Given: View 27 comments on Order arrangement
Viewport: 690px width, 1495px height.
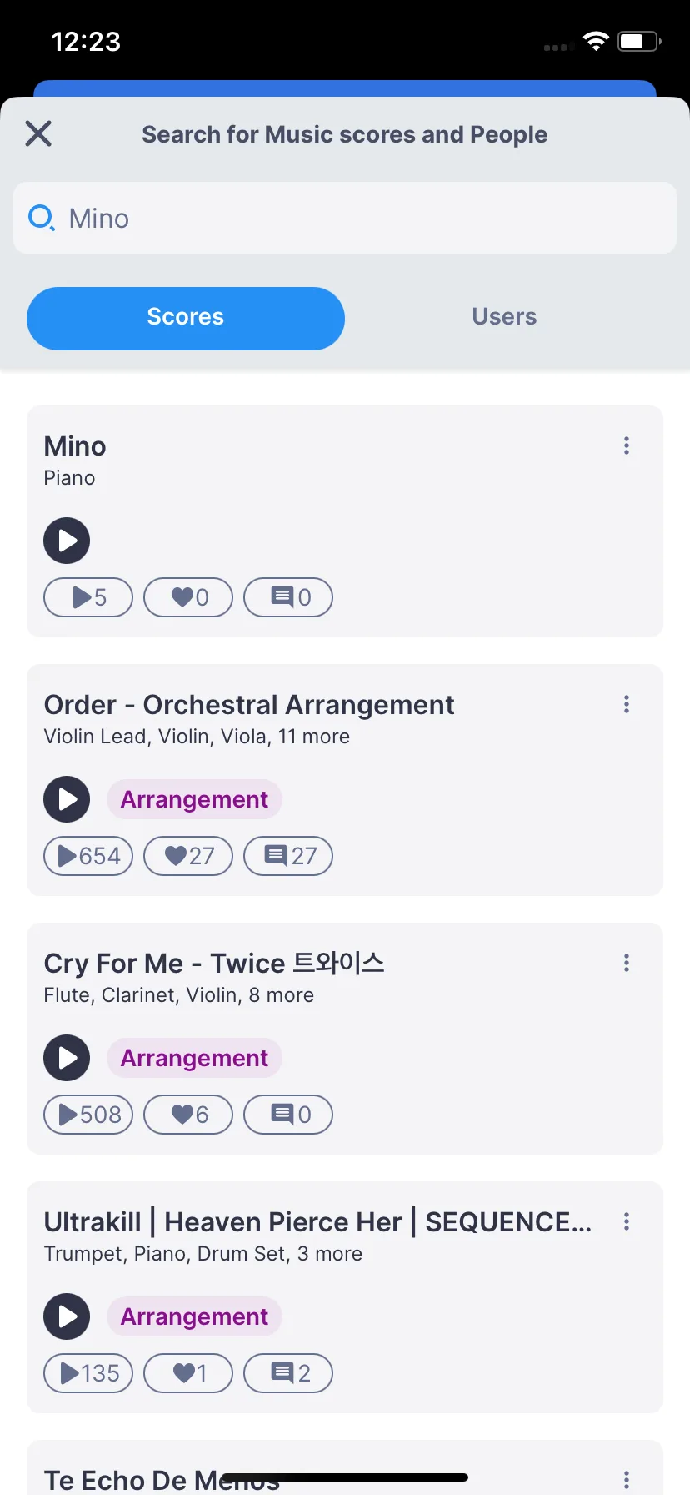Looking at the screenshot, I should tap(288, 856).
